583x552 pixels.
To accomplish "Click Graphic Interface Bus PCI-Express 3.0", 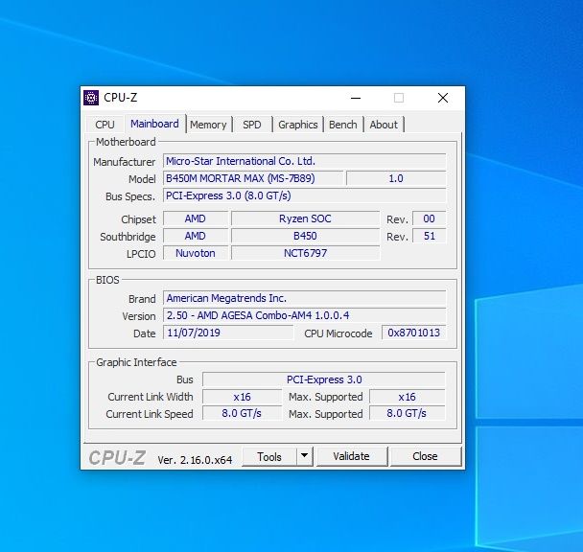I will (x=324, y=379).
